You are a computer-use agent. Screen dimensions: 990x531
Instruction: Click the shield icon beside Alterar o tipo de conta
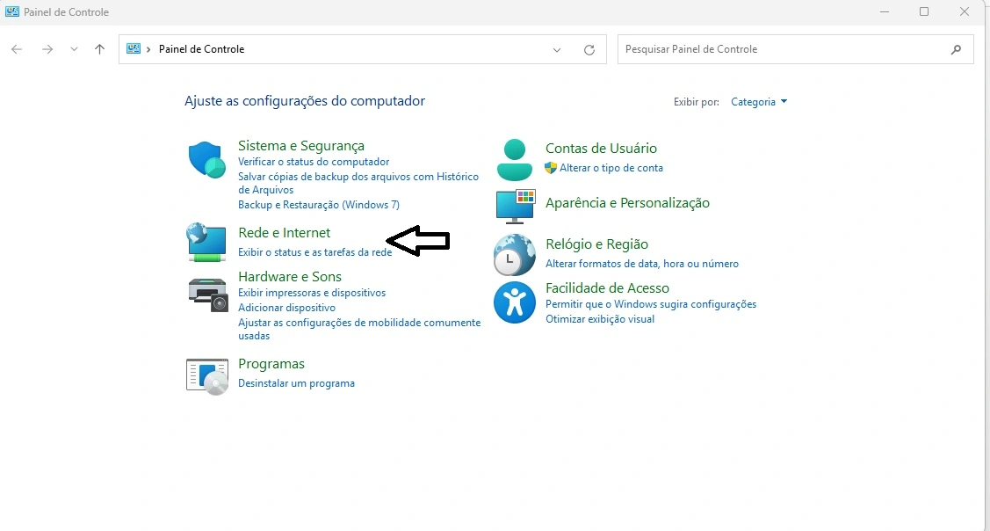coord(551,168)
